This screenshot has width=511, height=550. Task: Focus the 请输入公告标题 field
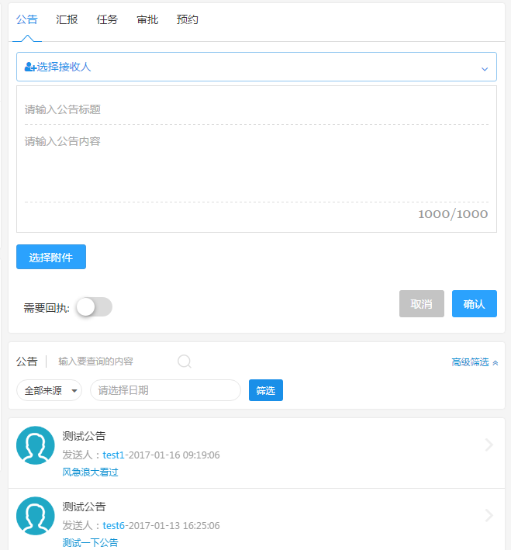(x=257, y=109)
